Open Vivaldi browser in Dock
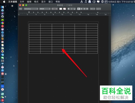 [2, 74]
